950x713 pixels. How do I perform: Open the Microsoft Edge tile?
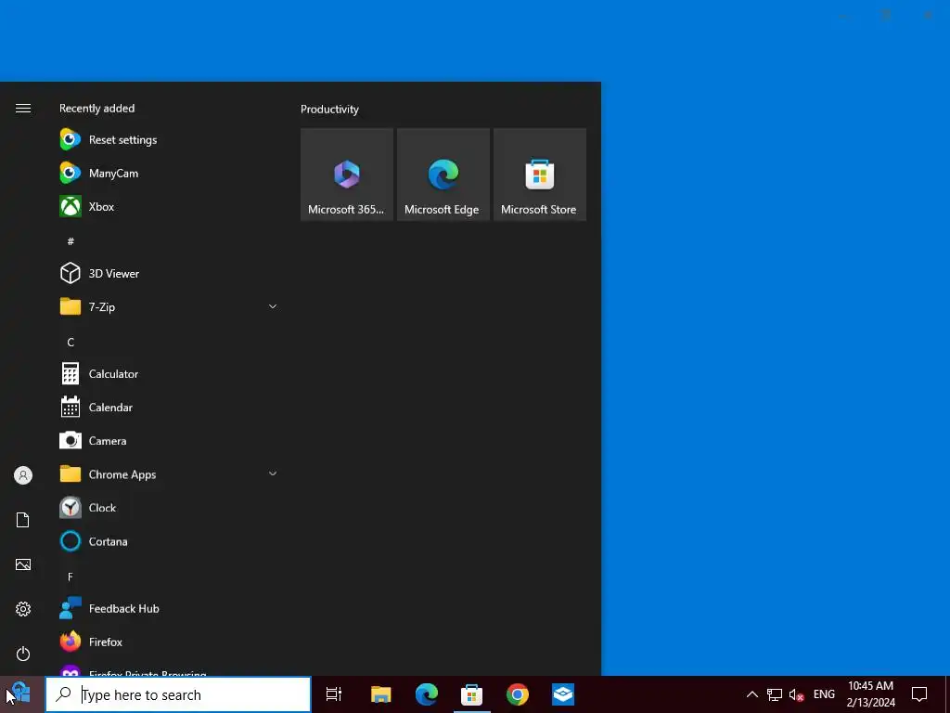[x=443, y=175]
